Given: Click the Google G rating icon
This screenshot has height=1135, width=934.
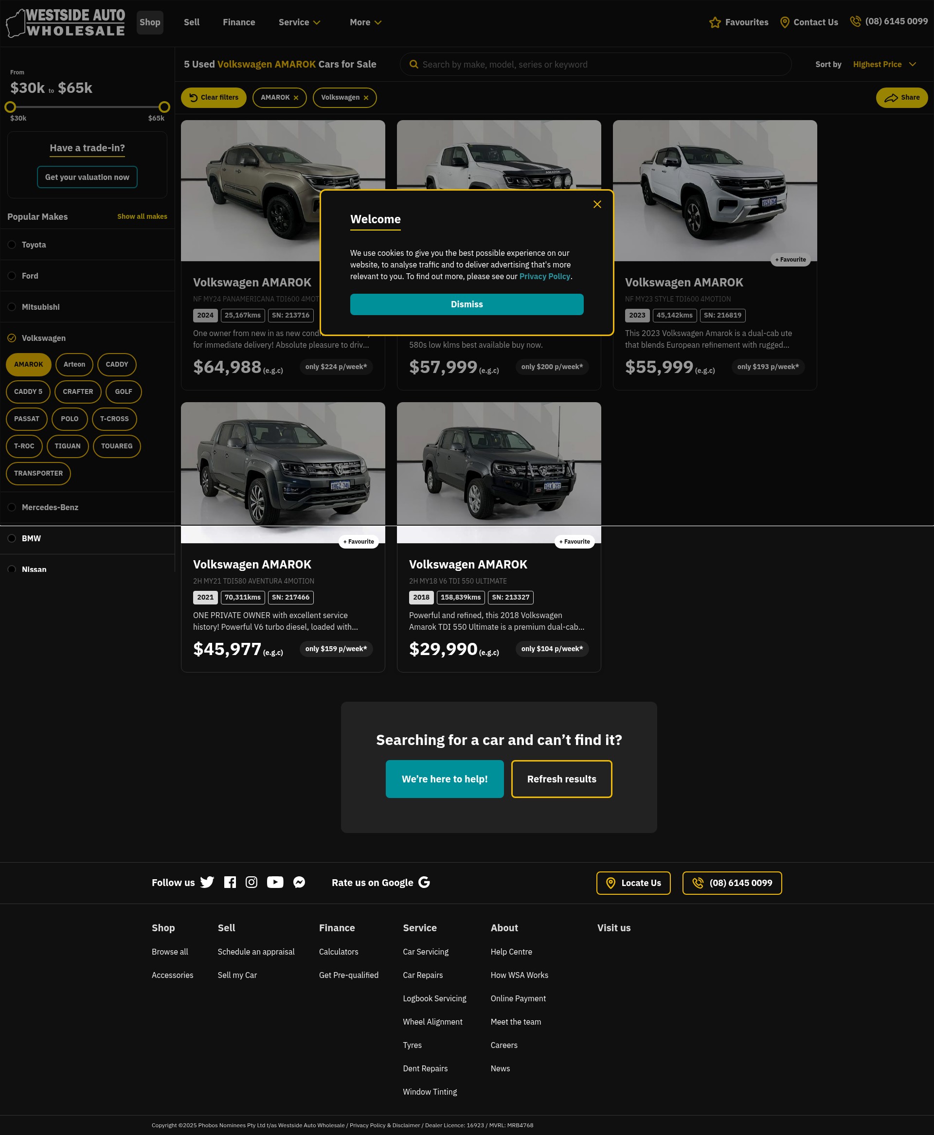Looking at the screenshot, I should 424,882.
